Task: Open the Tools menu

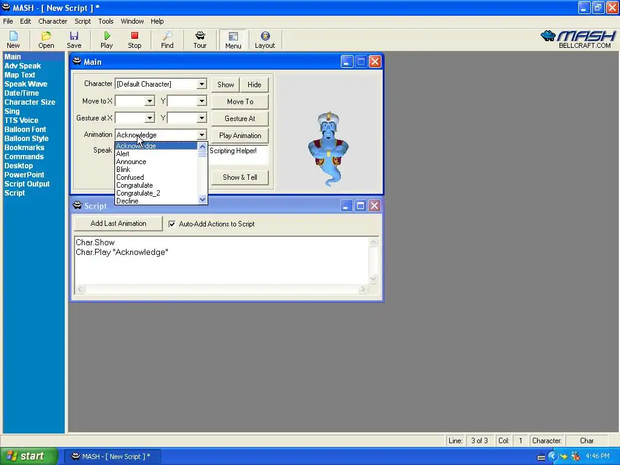Action: click(x=105, y=21)
